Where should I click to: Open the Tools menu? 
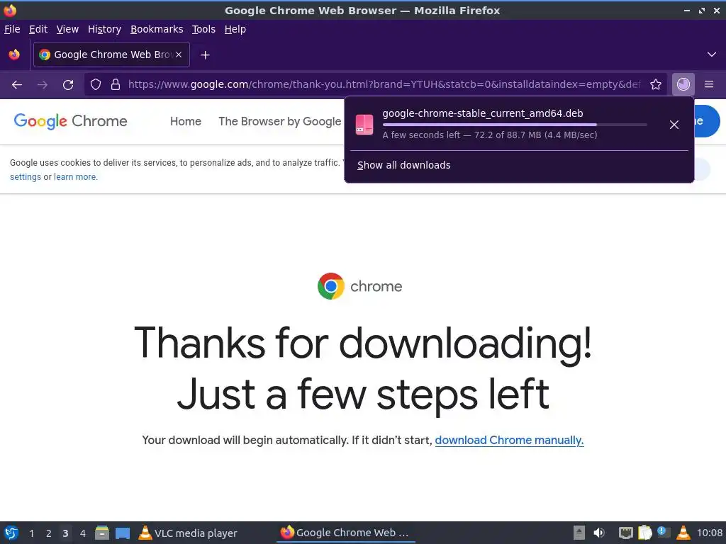tap(203, 29)
